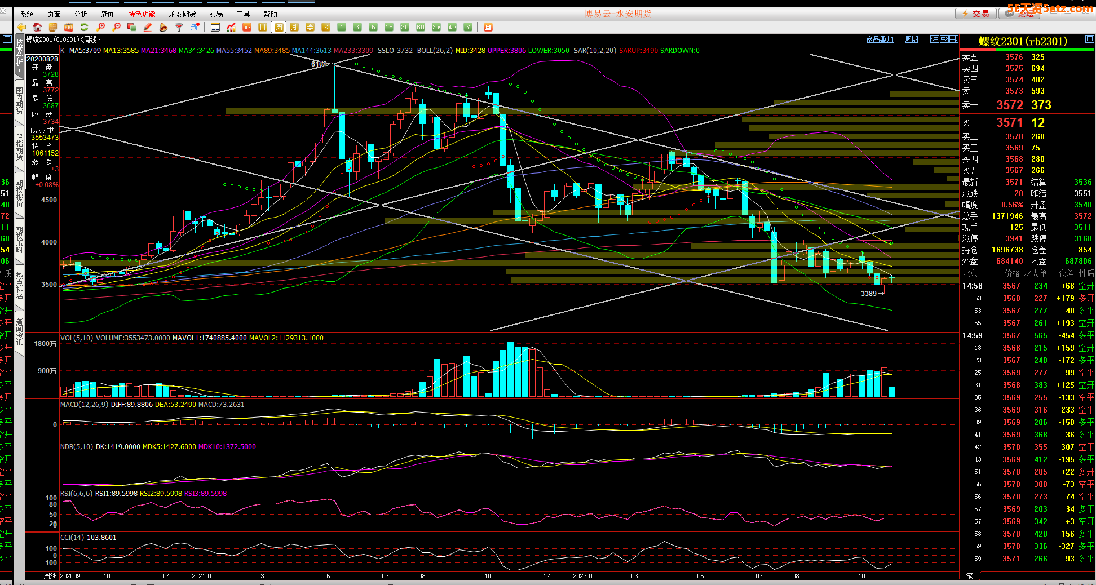The height and width of the screenshot is (585, 1096).
Task: Select the 15-minute period button
Action: 389,27
